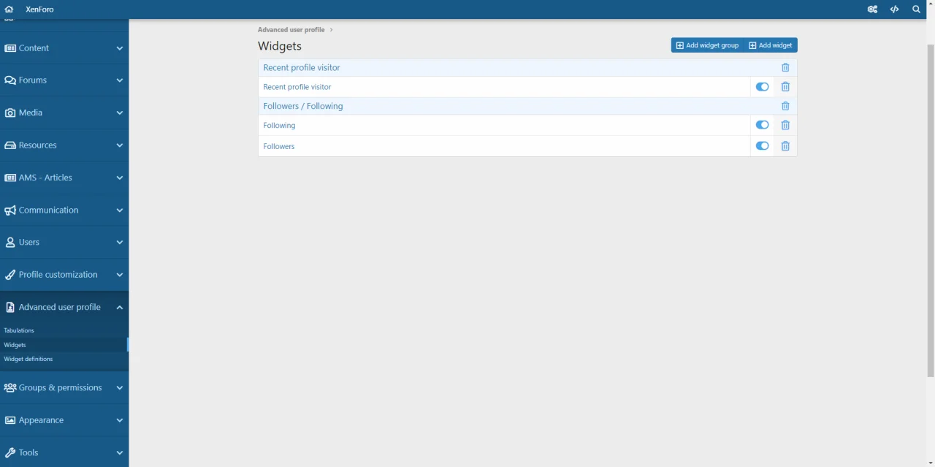Click the Profile customization brush icon

[x=10, y=275]
